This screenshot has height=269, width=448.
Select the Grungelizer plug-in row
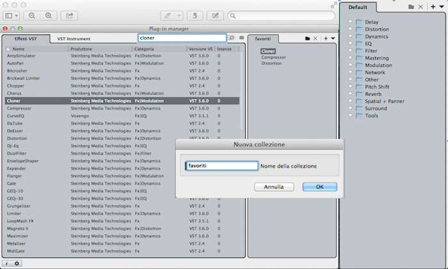[122, 206]
